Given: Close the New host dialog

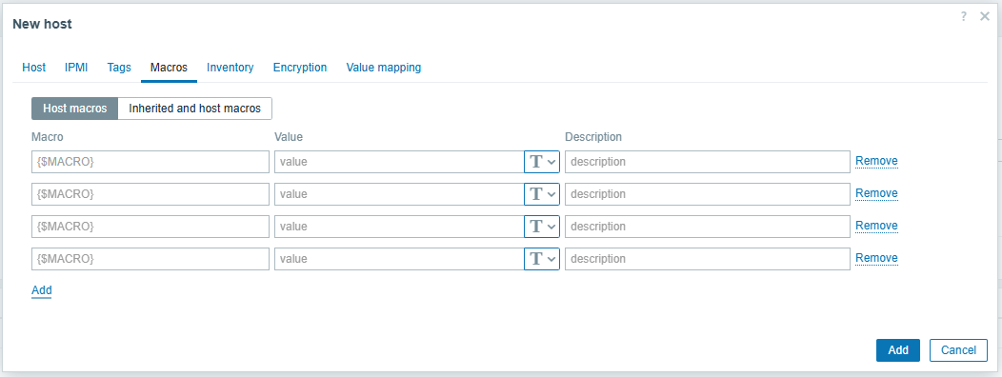Looking at the screenshot, I should click(x=984, y=16).
